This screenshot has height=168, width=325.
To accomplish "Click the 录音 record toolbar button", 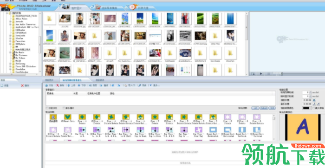I will click(x=143, y=85).
